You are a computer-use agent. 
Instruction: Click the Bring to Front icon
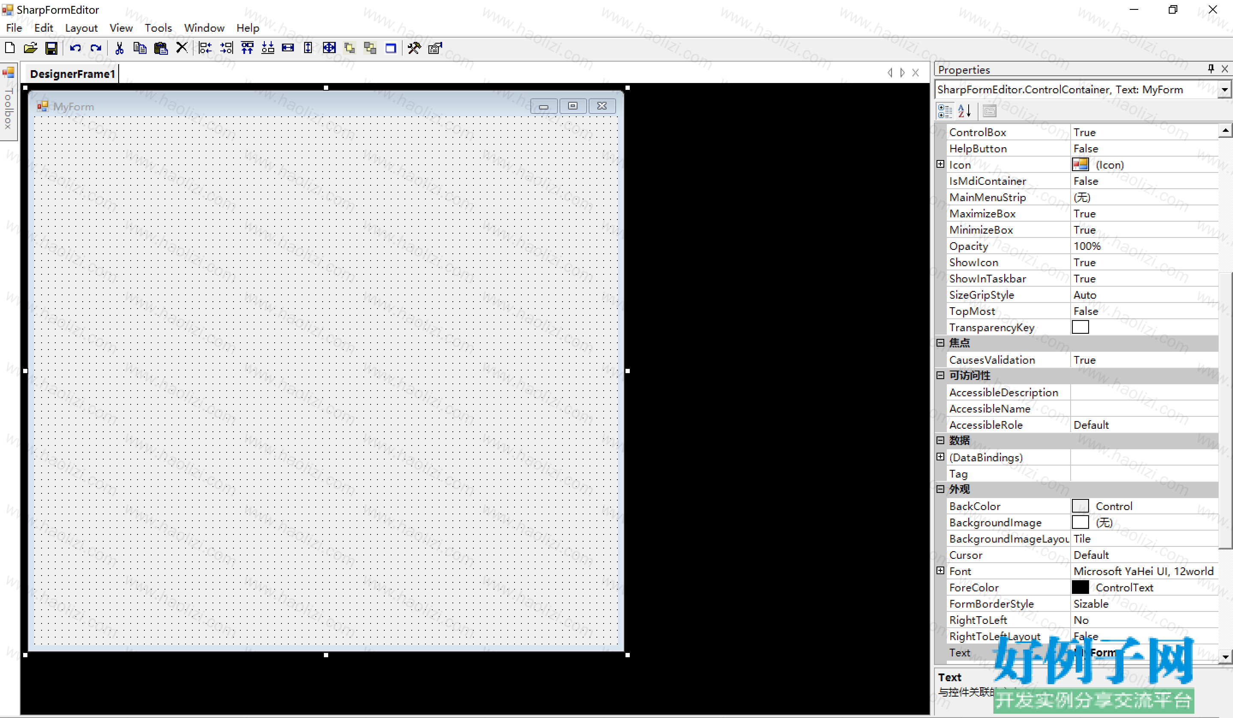(350, 48)
